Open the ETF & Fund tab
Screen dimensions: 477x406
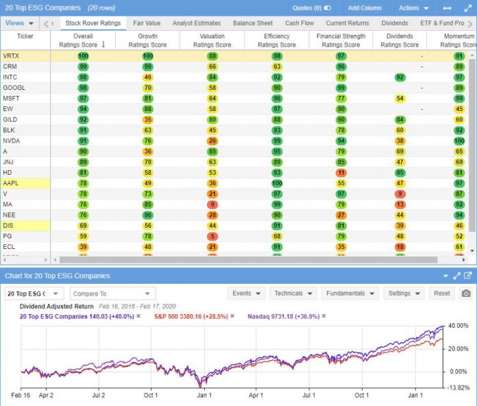pyautogui.click(x=442, y=23)
